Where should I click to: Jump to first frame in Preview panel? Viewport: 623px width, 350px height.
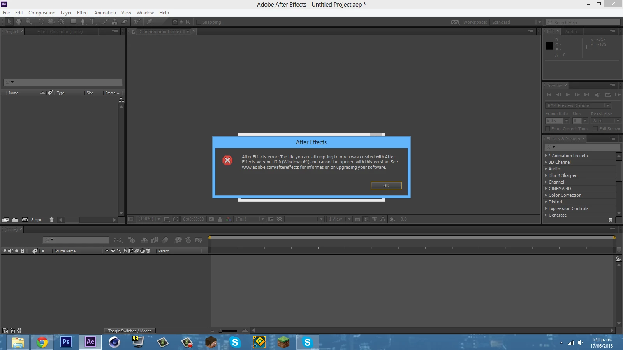(549, 94)
